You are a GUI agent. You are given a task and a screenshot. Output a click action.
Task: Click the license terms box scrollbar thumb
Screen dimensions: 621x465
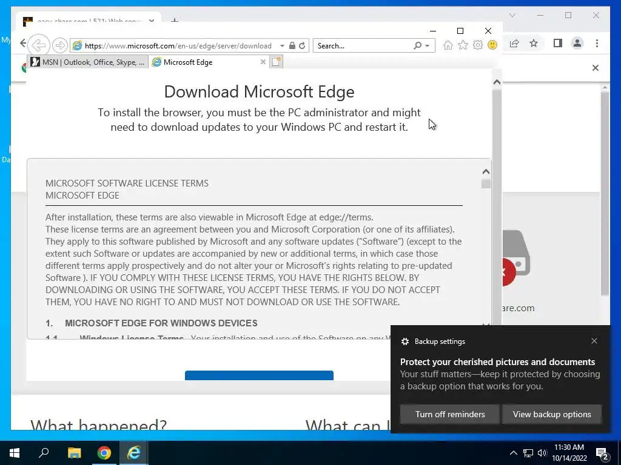pos(486,184)
